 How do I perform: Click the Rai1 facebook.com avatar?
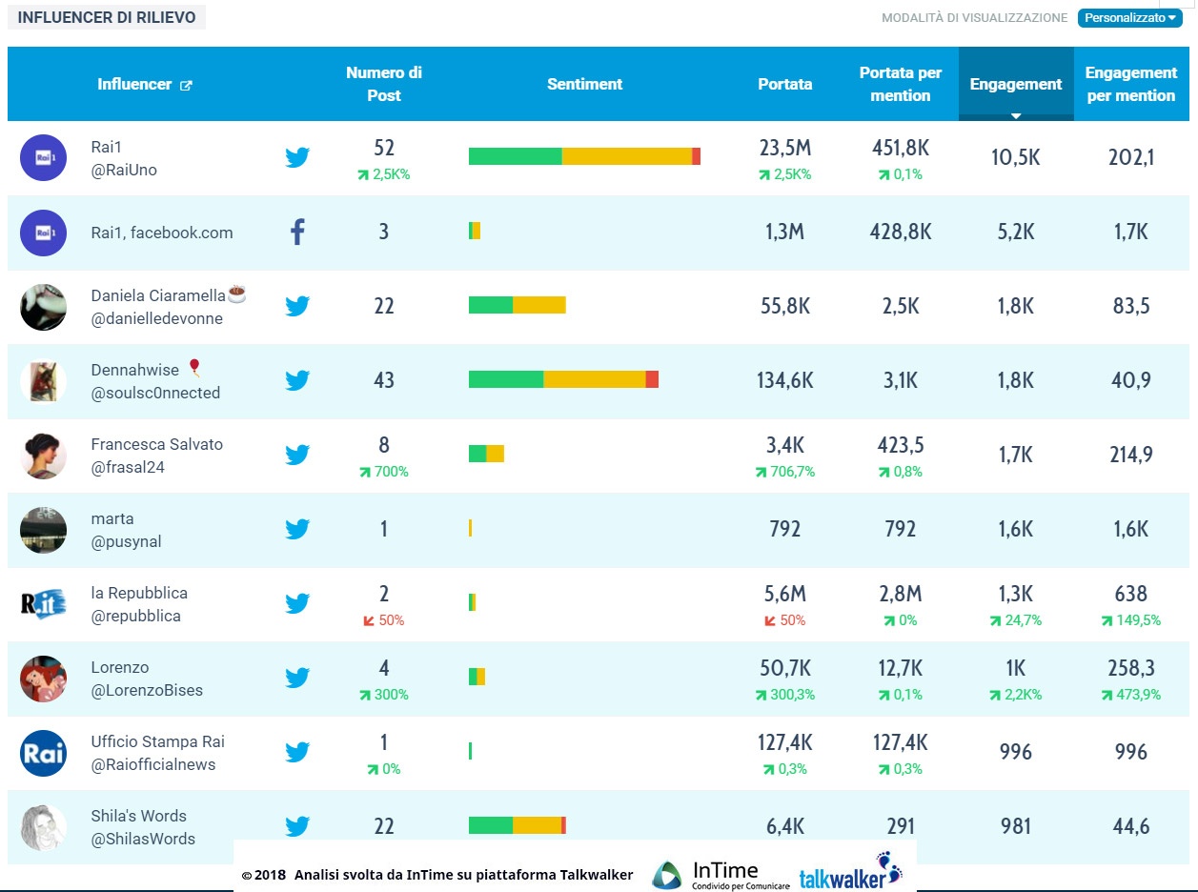pos(43,233)
